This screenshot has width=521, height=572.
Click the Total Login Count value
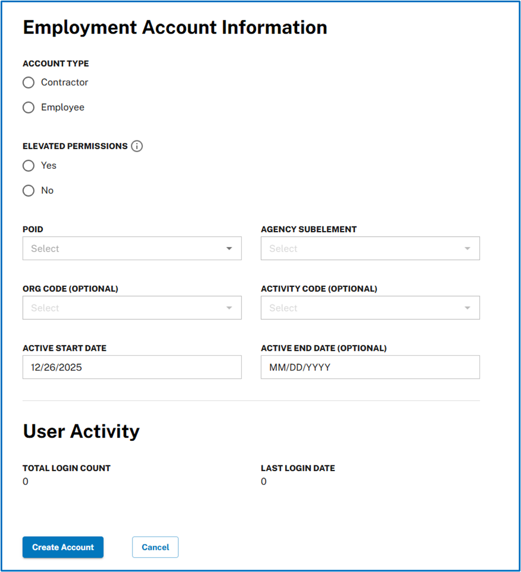click(25, 481)
